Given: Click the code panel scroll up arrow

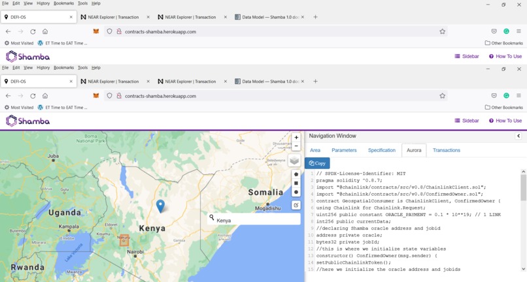Looking at the screenshot, I should point(523,172).
